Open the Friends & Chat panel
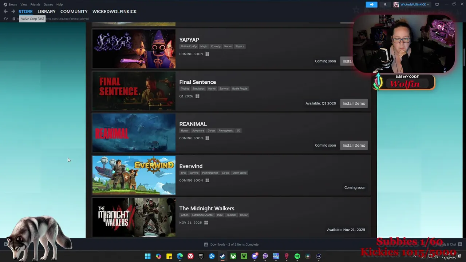Viewport: 466px width, 262px height. point(449,245)
